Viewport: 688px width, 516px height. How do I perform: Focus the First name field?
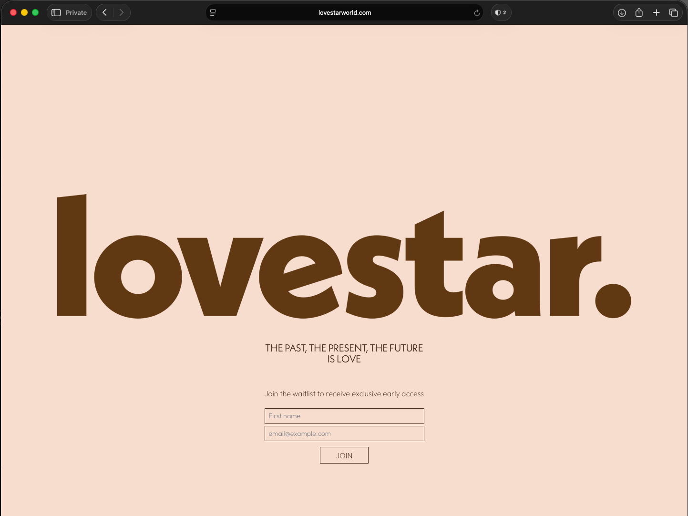tap(344, 416)
